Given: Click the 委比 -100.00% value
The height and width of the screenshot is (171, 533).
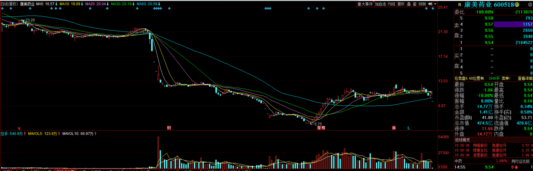Looking at the screenshot, I should [484, 12].
